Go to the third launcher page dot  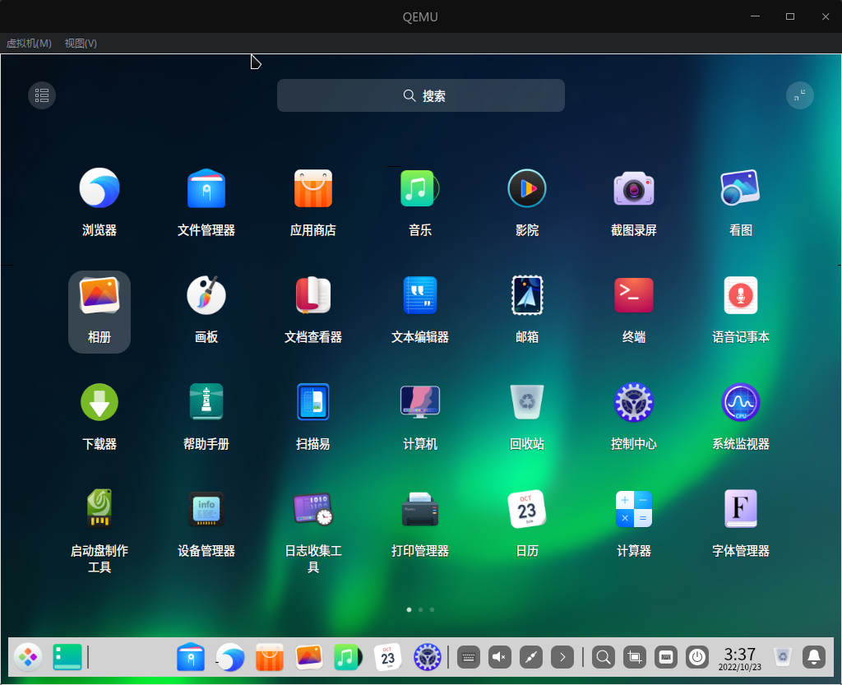[432, 610]
